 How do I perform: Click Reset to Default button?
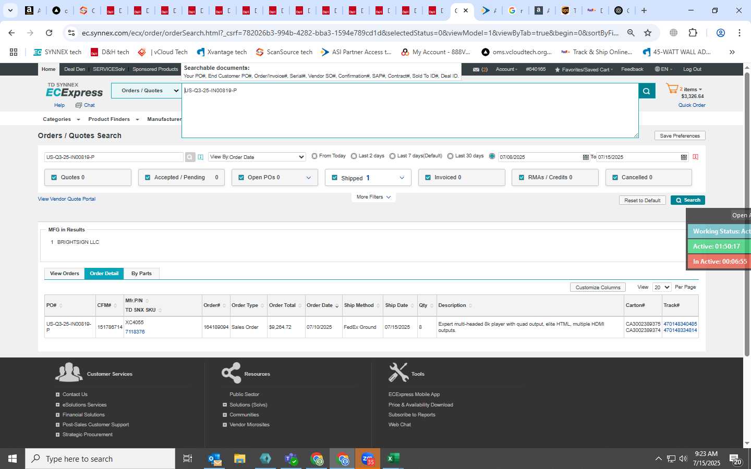pyautogui.click(x=642, y=200)
